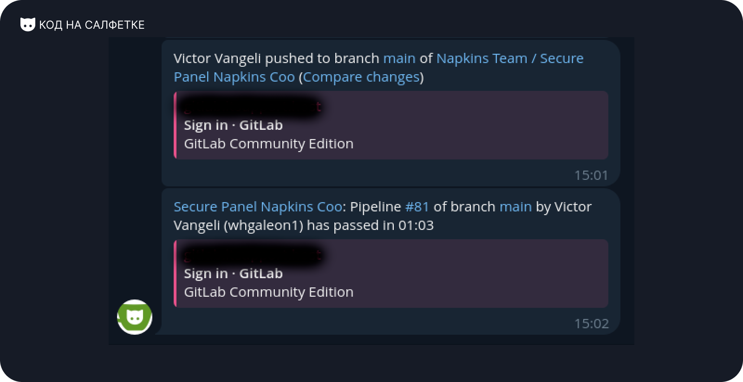
Task: Open 'Secure Panel Napkins Coo' link in pipeline message
Action: point(258,207)
